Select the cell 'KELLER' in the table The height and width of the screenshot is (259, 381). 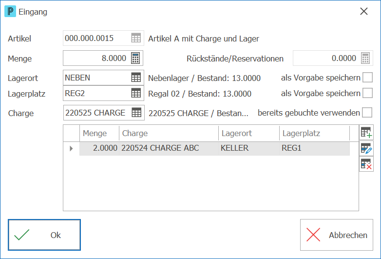[x=249, y=148]
